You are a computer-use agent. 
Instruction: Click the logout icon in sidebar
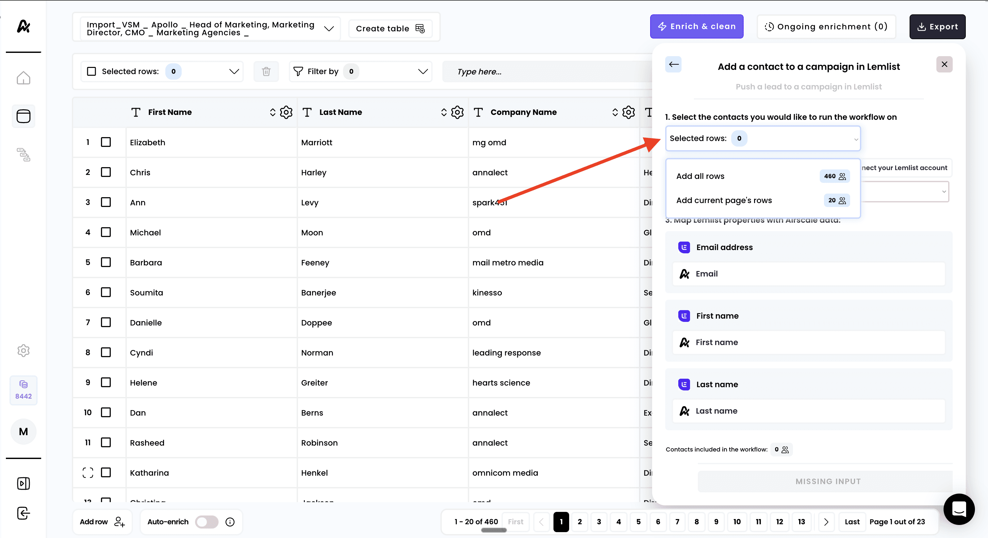click(24, 513)
